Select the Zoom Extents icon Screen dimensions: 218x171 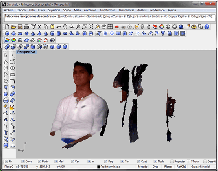(x=91, y=27)
